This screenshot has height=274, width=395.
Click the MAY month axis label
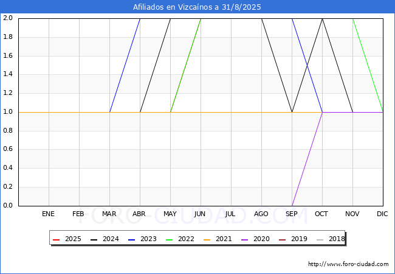pos(170,214)
